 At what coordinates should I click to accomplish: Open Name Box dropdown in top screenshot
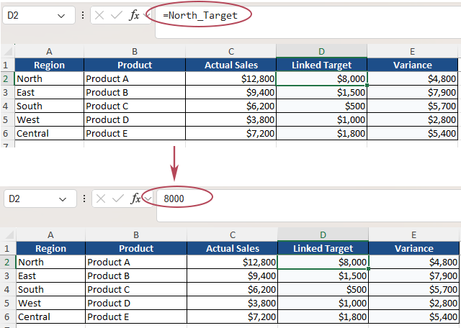61,16
